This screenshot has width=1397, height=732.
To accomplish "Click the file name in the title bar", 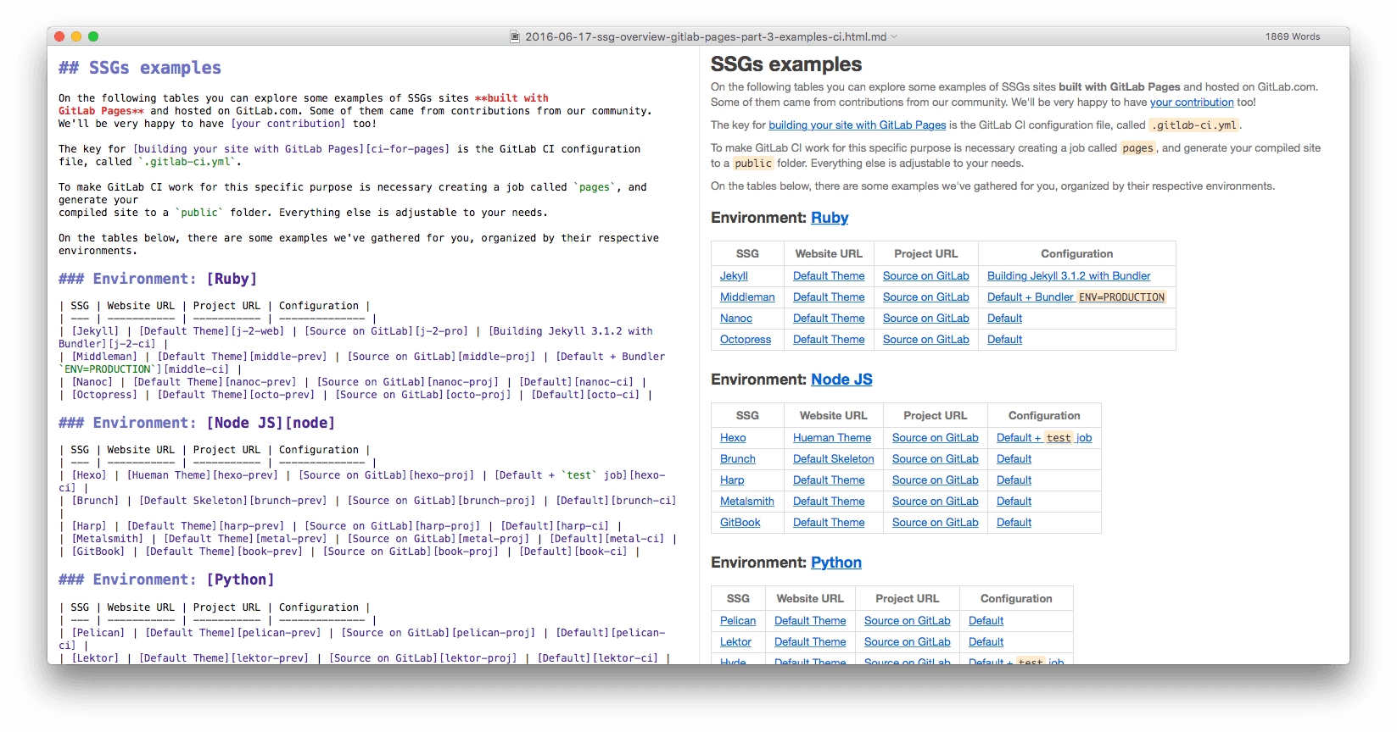I will (706, 36).
